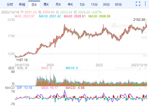The height and width of the screenshot is (106, 149).
Task: Open the 60分 interval chart
Action: coord(118,5)
